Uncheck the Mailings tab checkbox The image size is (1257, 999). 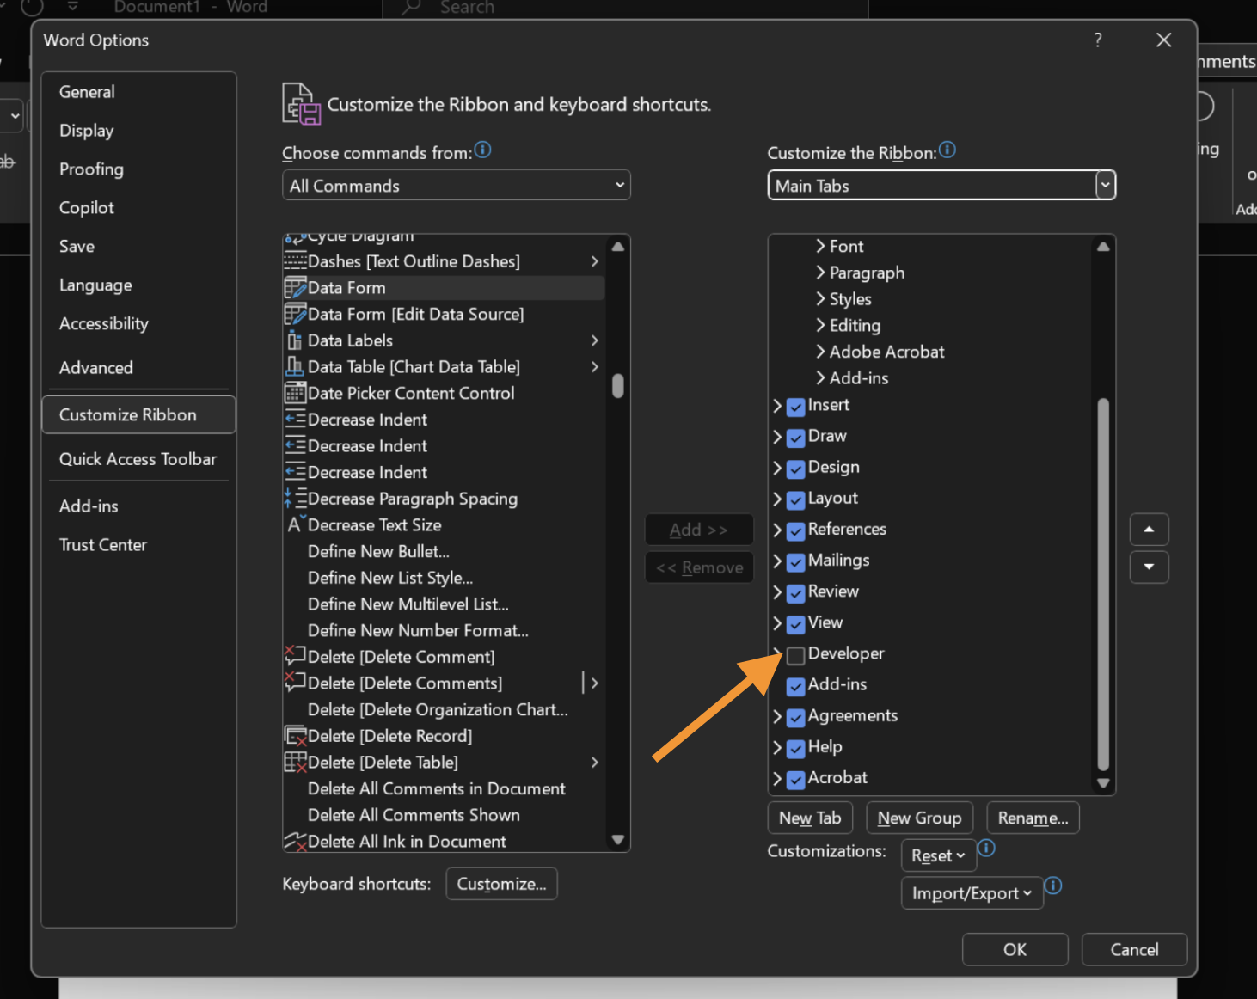point(795,562)
